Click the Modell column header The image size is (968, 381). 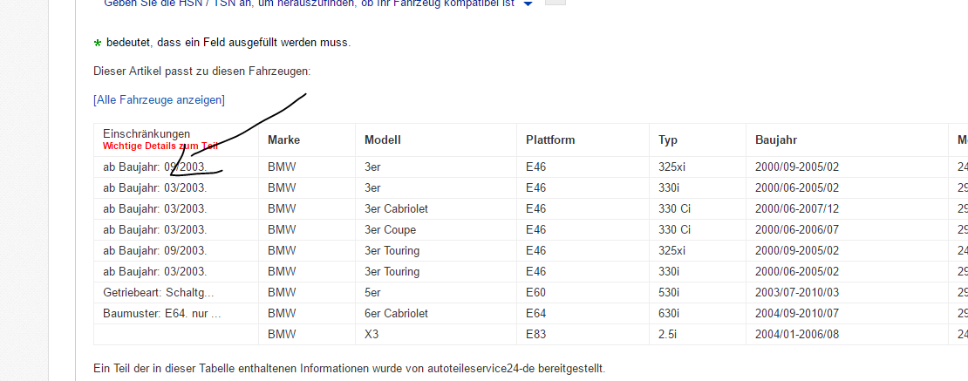[x=383, y=139]
